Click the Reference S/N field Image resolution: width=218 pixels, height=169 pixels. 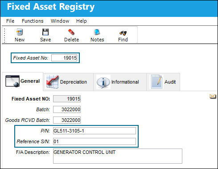pos(95,141)
